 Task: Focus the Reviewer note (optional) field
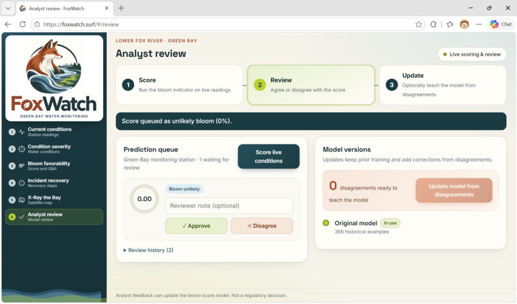[229, 206]
